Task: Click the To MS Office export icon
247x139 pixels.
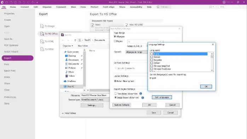Action: 42,34
